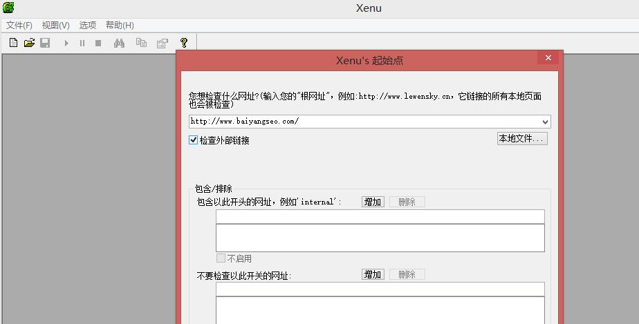Screen dimensions: 639x324
Task: Close the Xenu's 起始点 dialog
Action: [x=548, y=58]
